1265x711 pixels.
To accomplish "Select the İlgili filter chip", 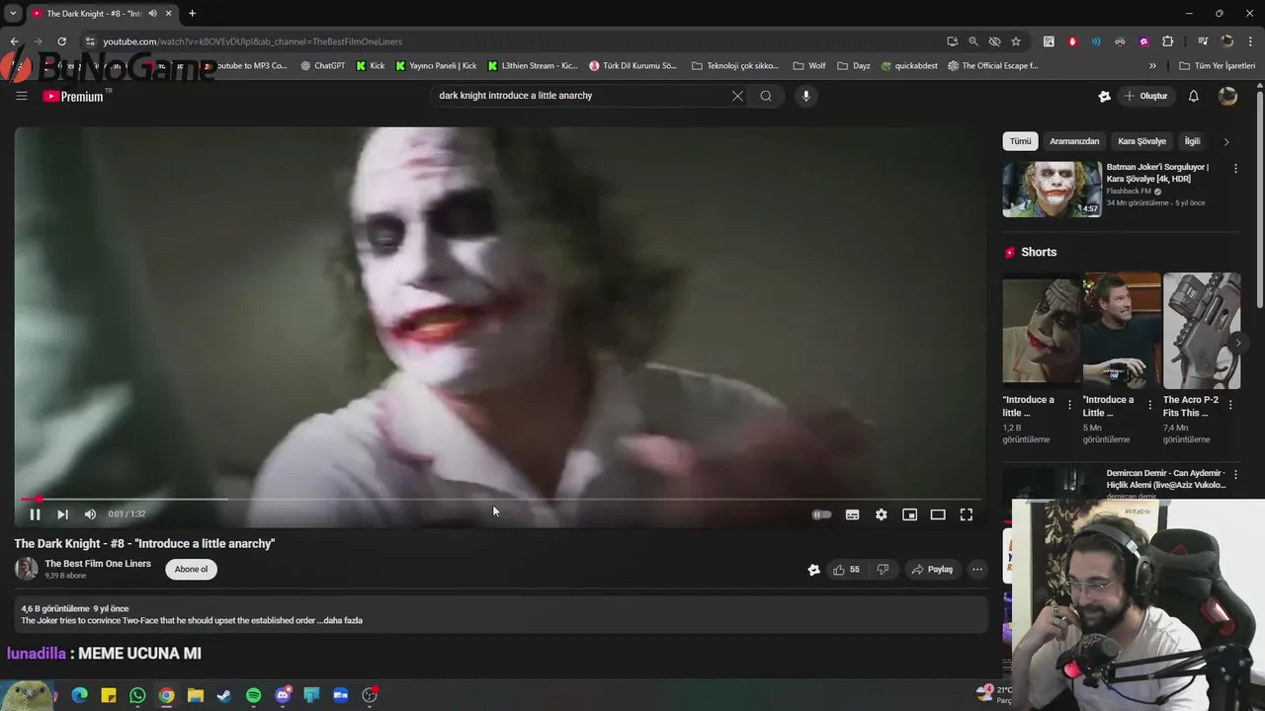I will click(1193, 141).
